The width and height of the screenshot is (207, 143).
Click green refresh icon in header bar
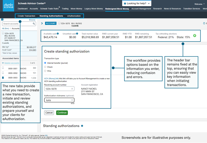pos(195,35)
